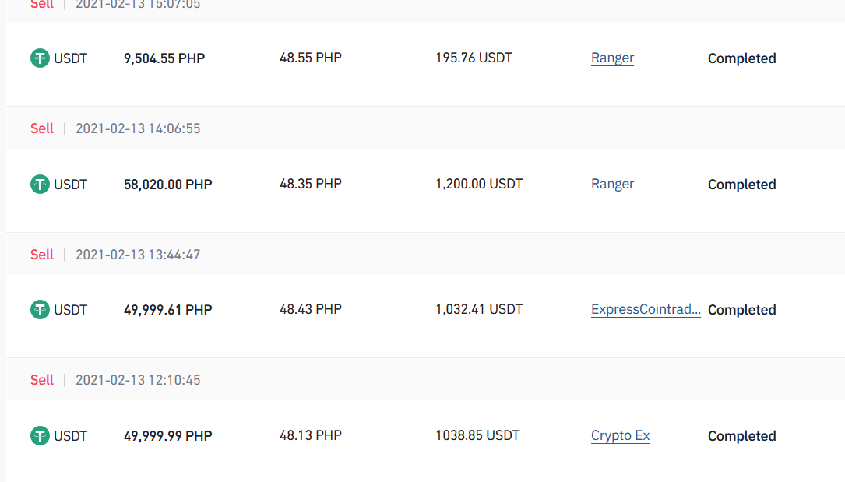Select Sell order dated 12:10:45
Viewport: 845px width, 482px height.
42,380
